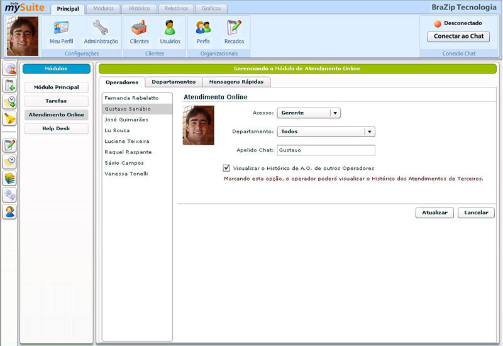Click the Usuários icon
Screen dimensions: 503x346
point(170,31)
